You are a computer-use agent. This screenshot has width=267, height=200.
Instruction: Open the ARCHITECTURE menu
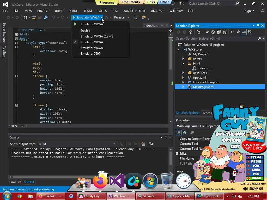pos(135,11)
